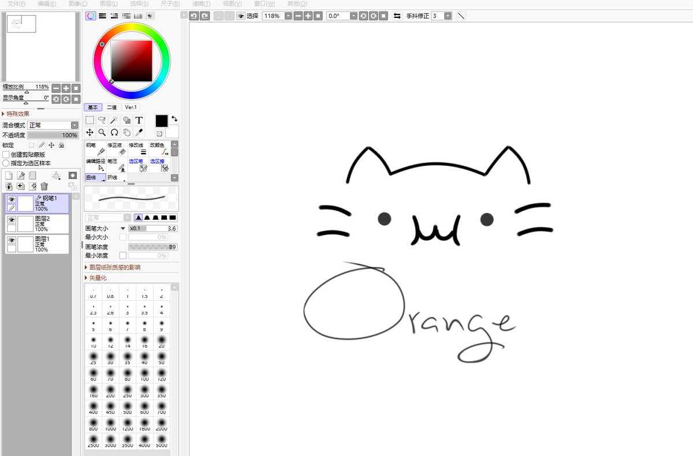This screenshot has width=693, height=456.
Task: Open the 0.0° rotation angle dropdown
Action: pyautogui.click(x=353, y=16)
